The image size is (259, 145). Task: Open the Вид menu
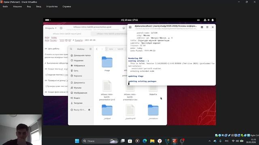coord(29,6)
